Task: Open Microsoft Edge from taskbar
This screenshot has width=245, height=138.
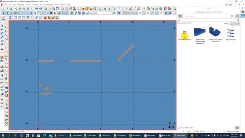Action: [44, 135]
